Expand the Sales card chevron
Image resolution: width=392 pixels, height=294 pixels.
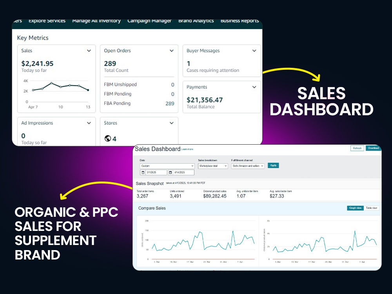[89, 51]
